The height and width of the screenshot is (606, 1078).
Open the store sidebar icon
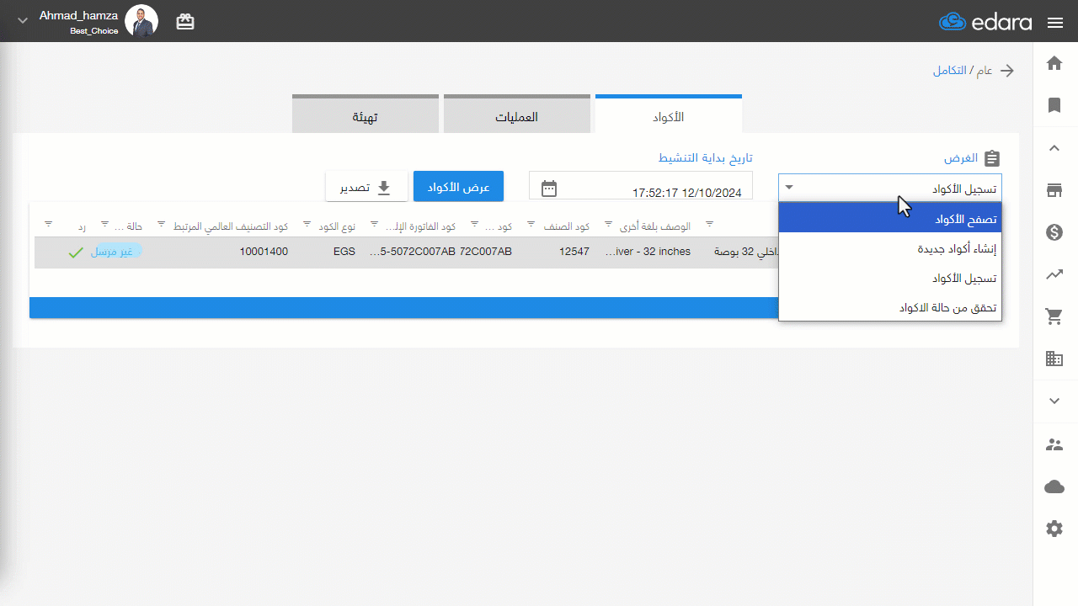click(x=1054, y=190)
